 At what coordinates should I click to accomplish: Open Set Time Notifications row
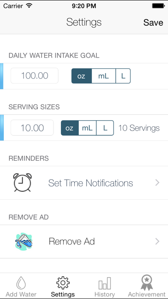click(84, 183)
